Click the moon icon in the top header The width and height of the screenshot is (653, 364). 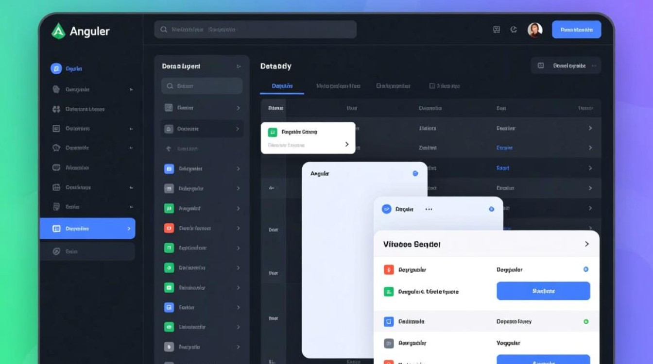(514, 30)
